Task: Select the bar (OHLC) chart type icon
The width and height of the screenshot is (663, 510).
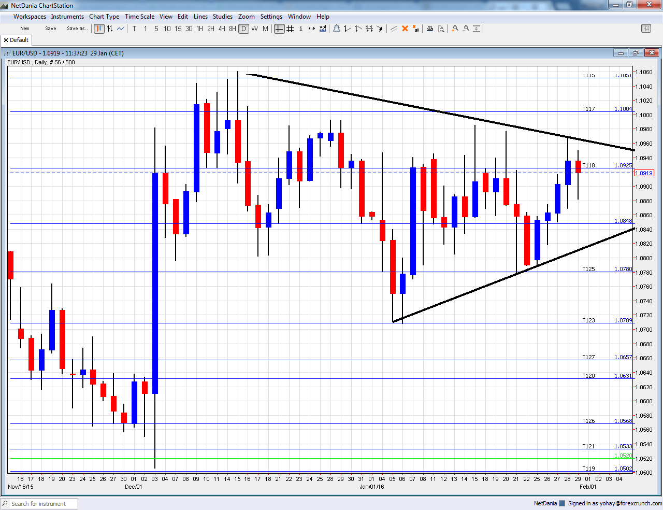Action: coord(110,29)
